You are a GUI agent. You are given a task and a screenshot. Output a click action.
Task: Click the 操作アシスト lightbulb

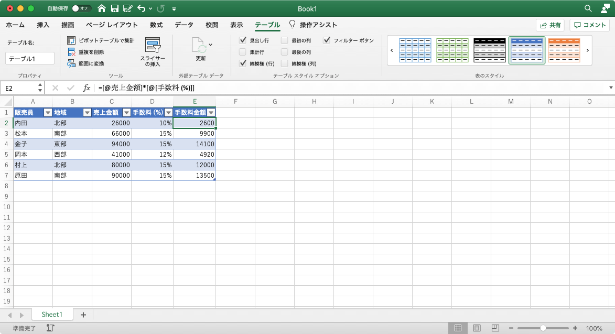292,24
